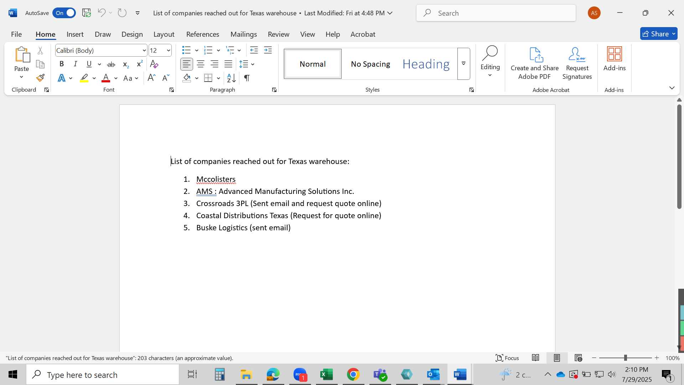Click the Text Effects icon
The image size is (684, 385).
pyautogui.click(x=62, y=78)
